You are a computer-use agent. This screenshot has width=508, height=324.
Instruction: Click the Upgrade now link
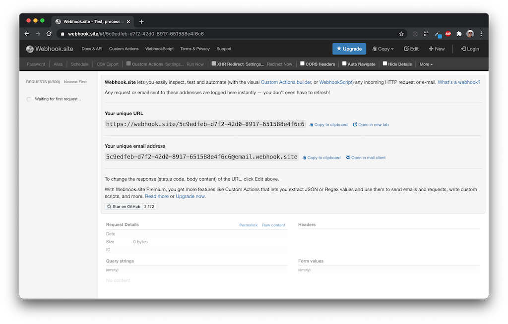190,196
